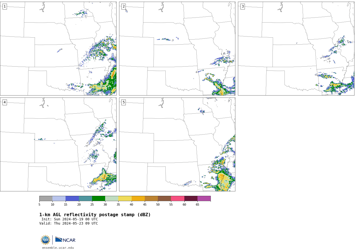Viewport: 357px width, 251px height.
Task: Click the 'Valid: Thu 2024-05-23 09 UTC' line
Action: point(69,223)
